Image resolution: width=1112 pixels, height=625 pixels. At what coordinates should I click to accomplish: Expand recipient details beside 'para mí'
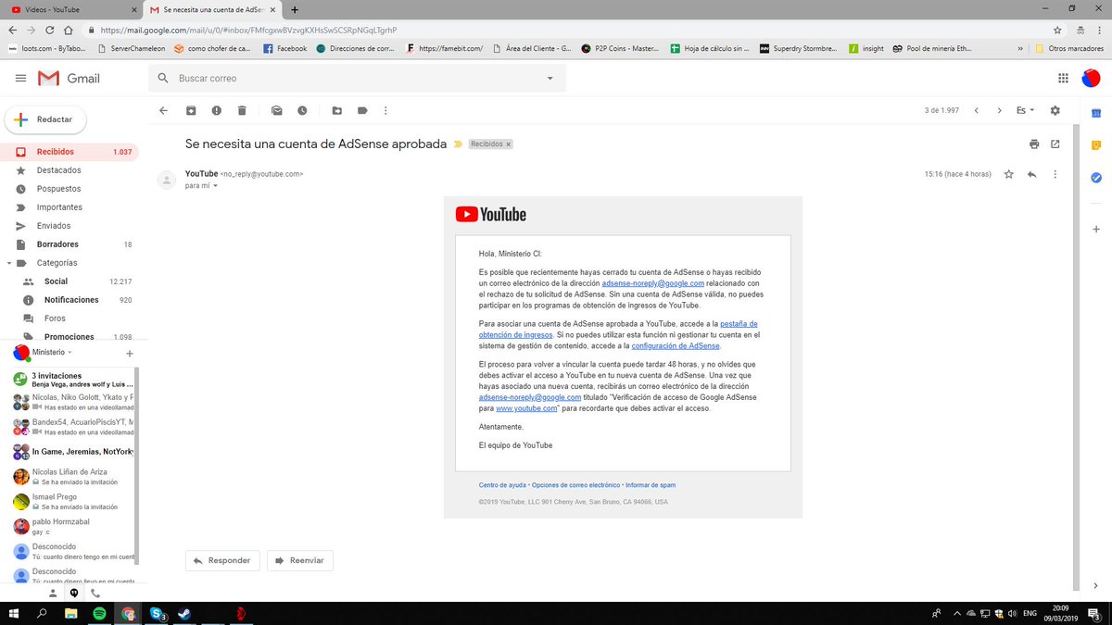216,186
